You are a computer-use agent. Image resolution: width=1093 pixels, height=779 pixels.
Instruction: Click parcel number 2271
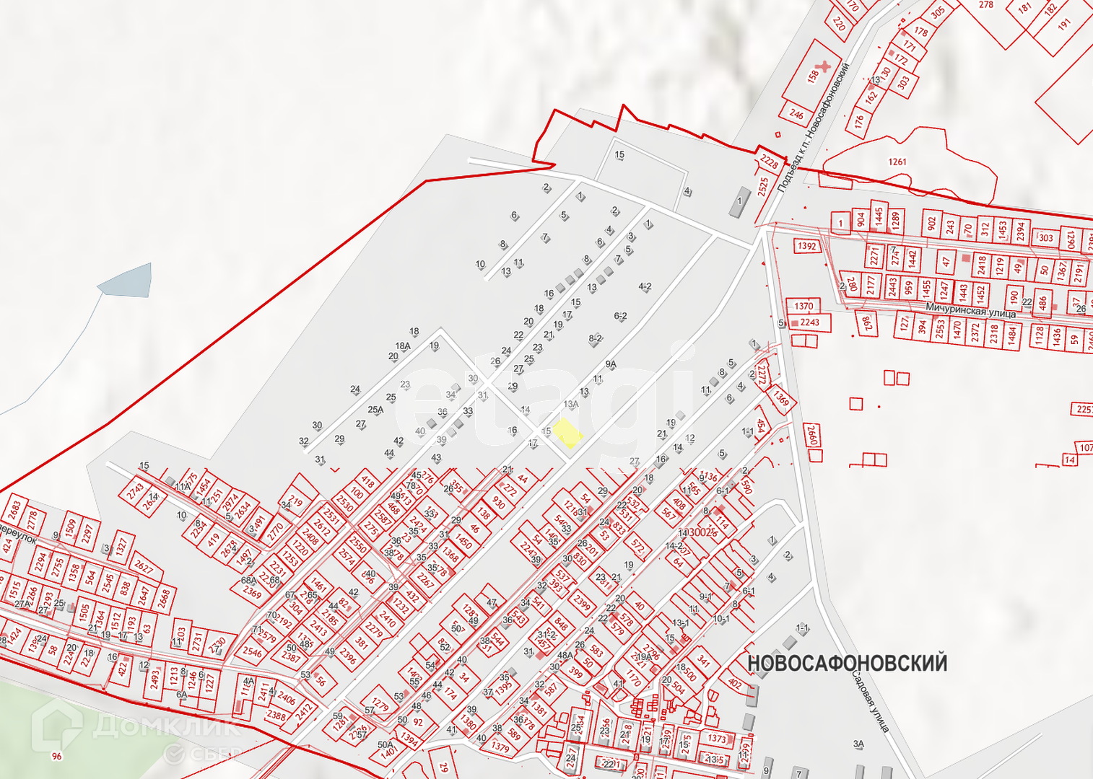(874, 255)
